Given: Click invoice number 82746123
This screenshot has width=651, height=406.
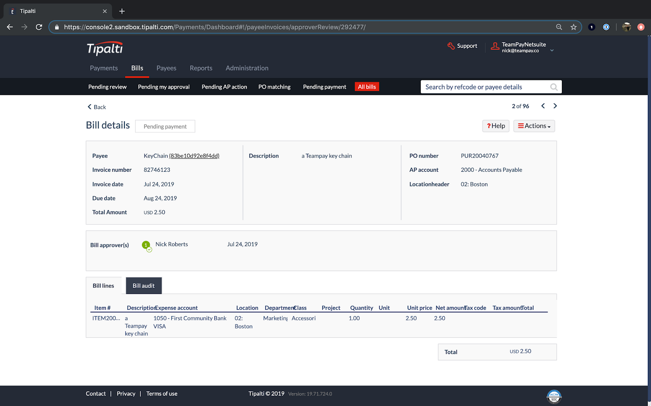Looking at the screenshot, I should click(157, 170).
